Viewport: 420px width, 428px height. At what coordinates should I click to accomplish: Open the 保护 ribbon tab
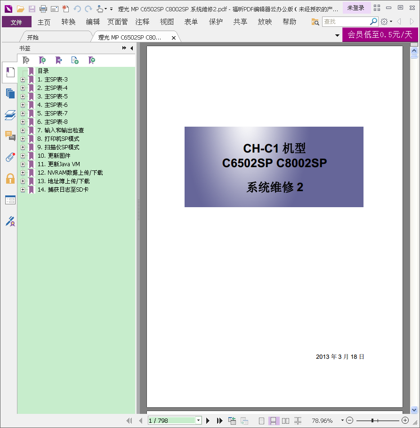(216, 22)
